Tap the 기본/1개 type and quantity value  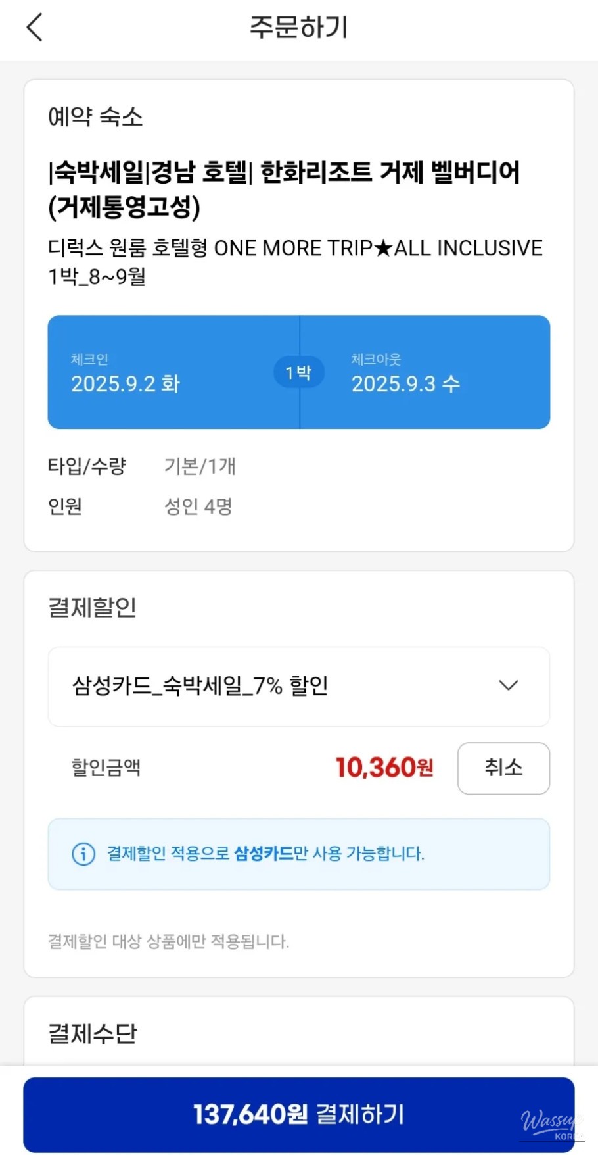pyautogui.click(x=200, y=466)
